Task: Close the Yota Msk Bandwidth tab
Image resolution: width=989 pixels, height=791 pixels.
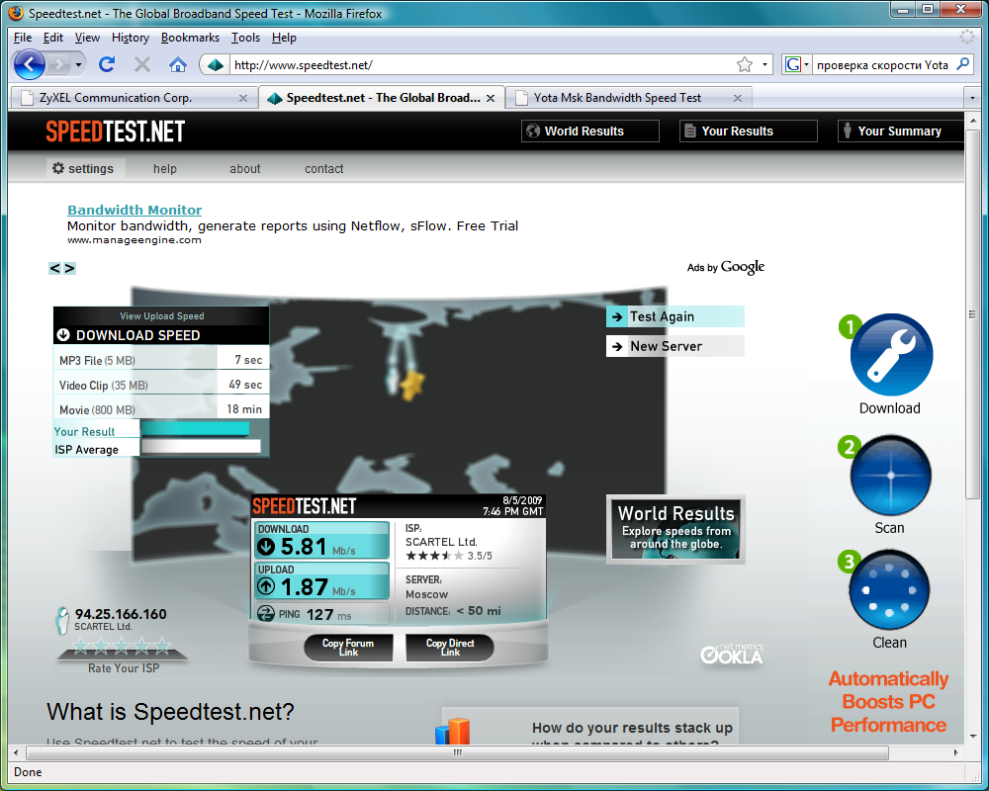Action: pos(738,98)
